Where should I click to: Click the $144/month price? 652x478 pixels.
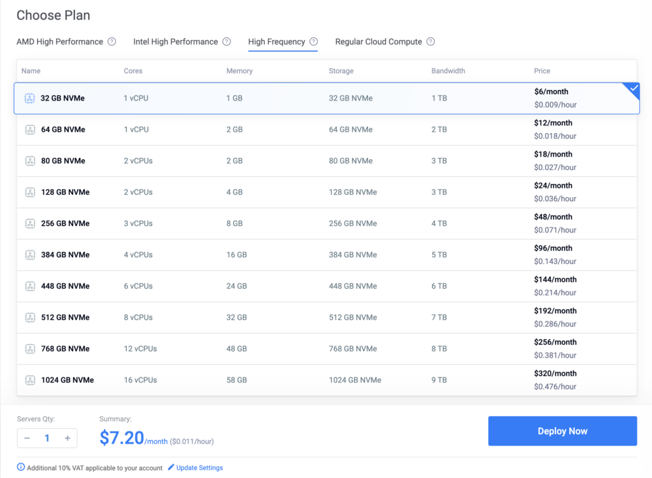pos(555,279)
